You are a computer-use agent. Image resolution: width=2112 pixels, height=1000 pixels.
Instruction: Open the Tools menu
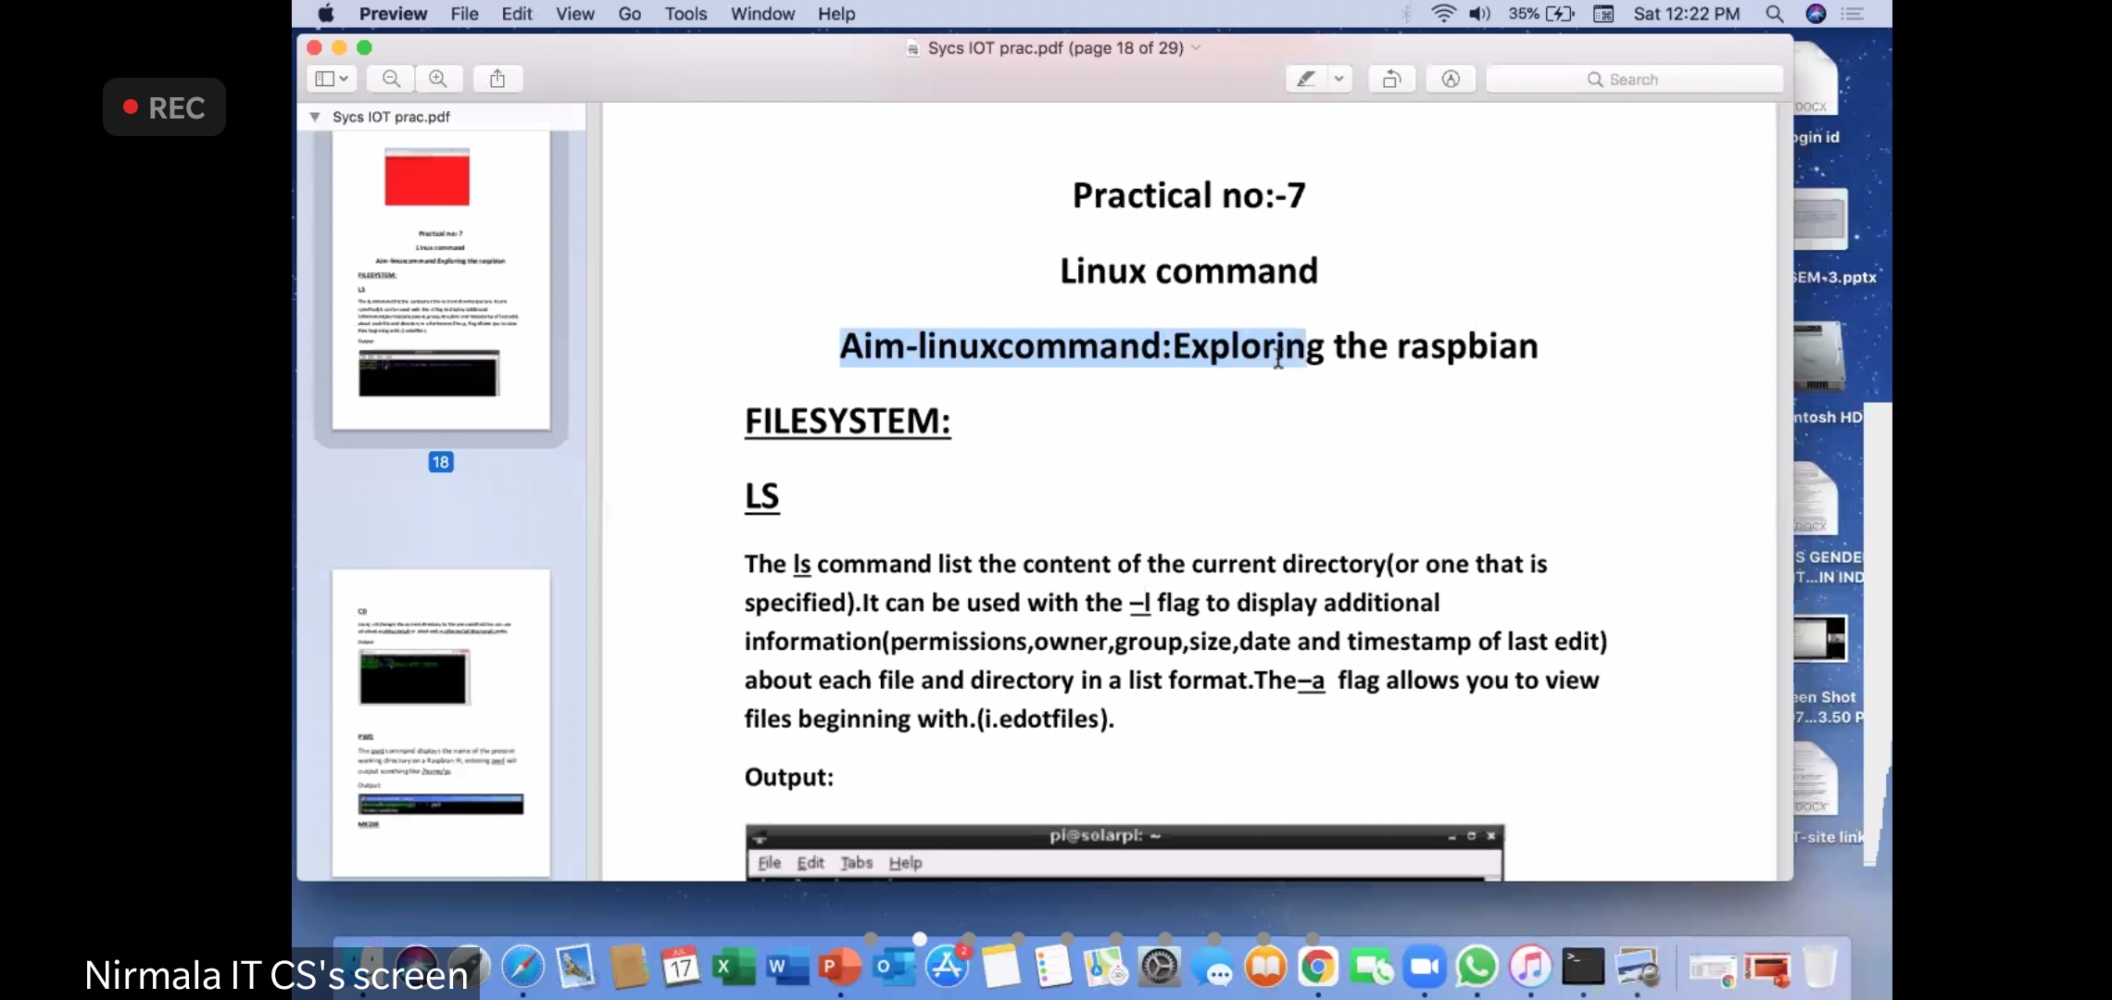685,14
